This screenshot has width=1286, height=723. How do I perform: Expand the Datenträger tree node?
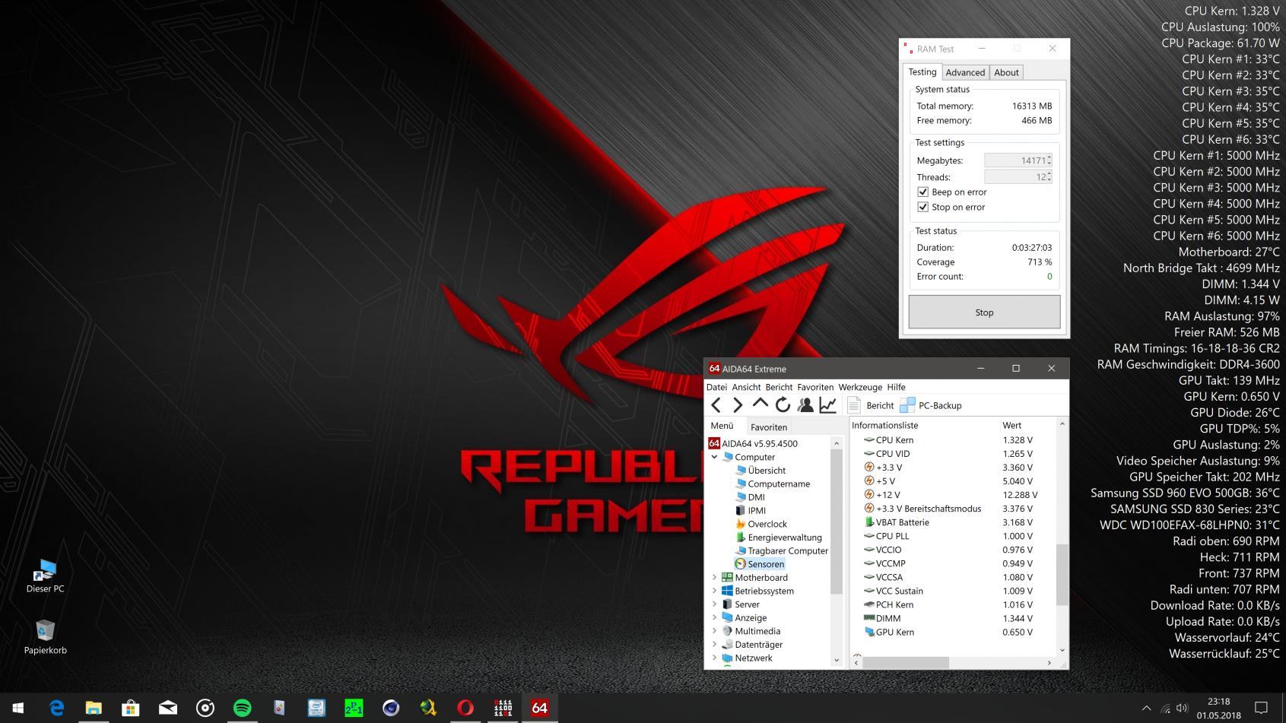[x=714, y=645]
